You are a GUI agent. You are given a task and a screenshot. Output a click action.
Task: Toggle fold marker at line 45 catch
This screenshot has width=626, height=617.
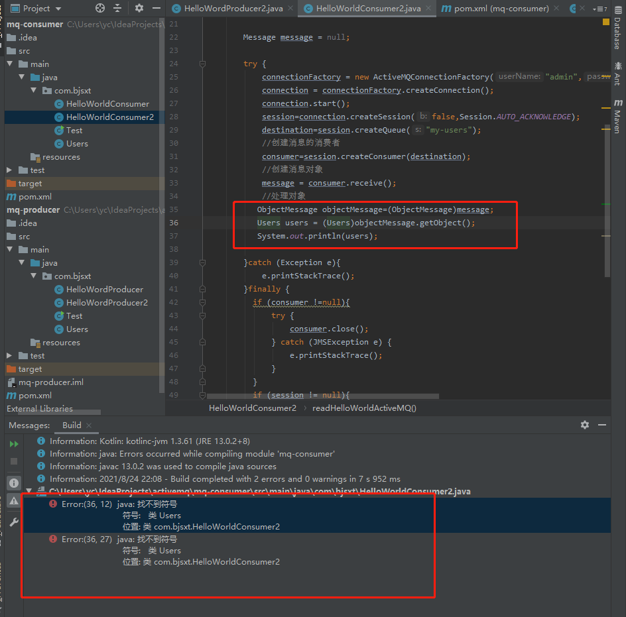202,342
